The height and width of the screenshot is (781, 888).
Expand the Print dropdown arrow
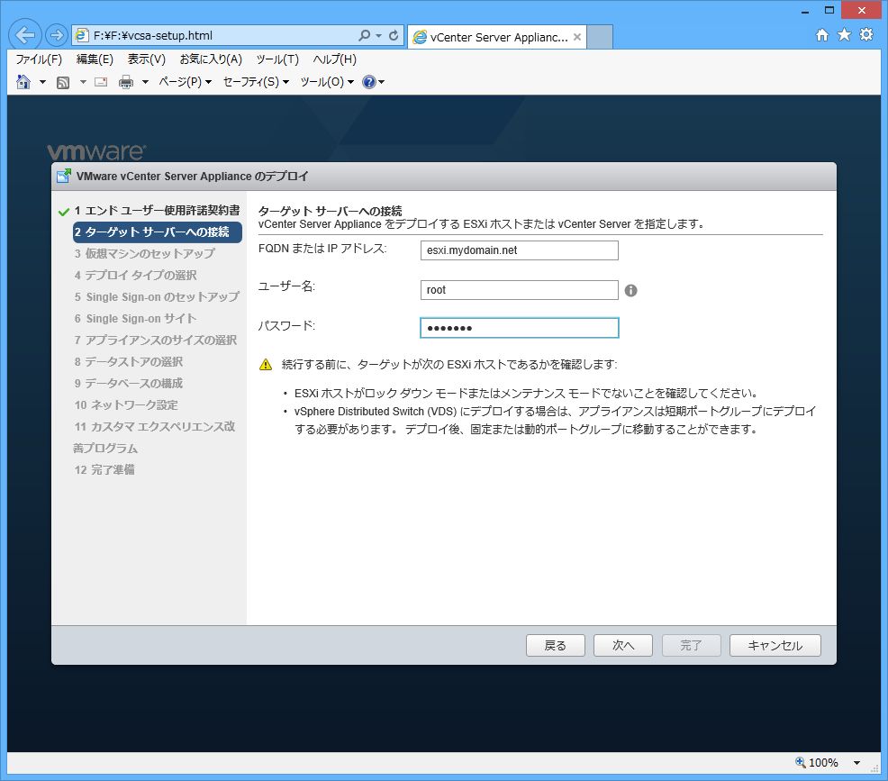tap(145, 82)
